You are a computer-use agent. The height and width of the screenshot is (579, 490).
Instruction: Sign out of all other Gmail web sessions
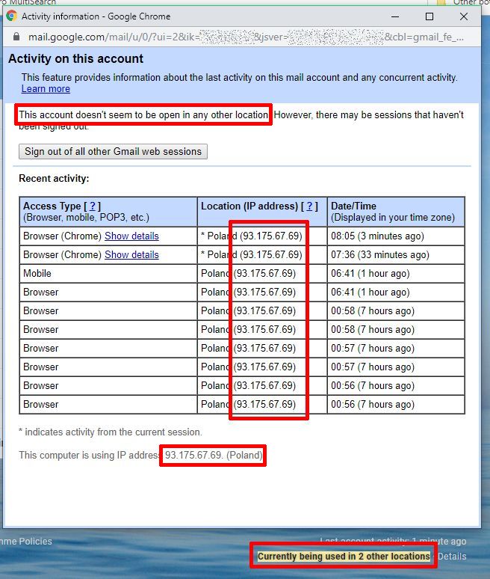click(114, 152)
